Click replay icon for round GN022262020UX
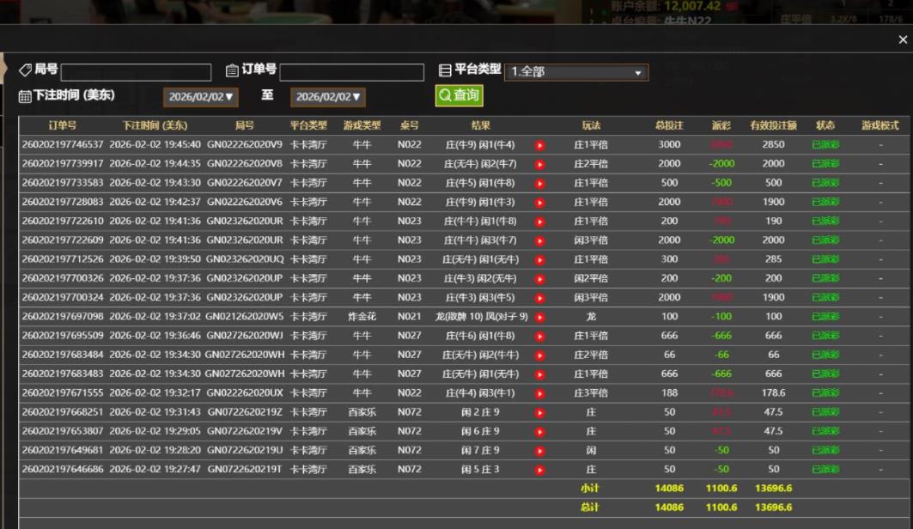Image resolution: width=913 pixels, height=529 pixels. [x=539, y=393]
